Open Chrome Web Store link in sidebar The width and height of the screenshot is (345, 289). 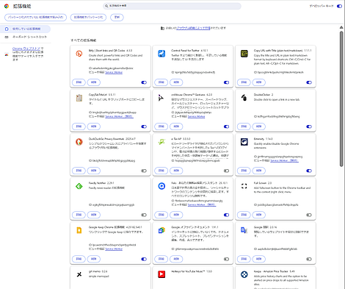pos(26,49)
